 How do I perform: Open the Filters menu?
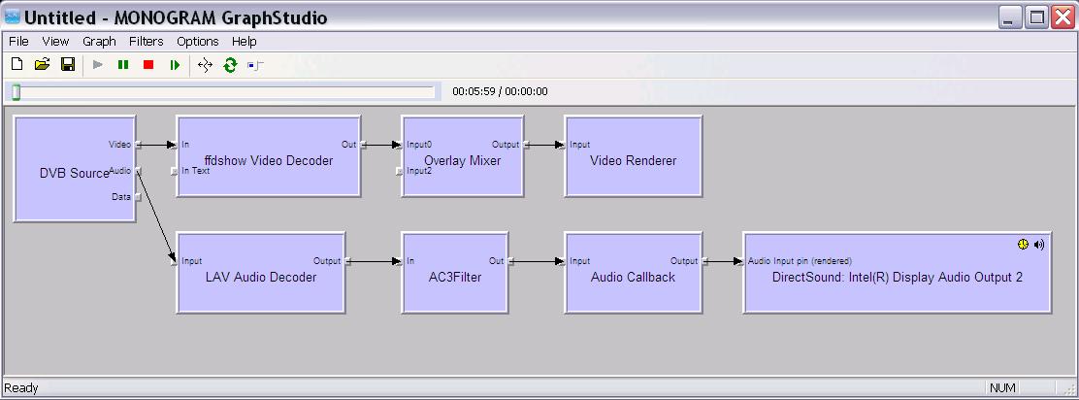pos(147,42)
